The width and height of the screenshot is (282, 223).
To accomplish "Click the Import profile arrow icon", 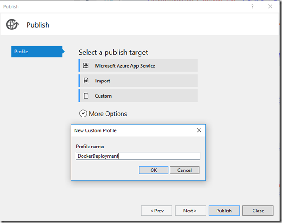I will point(86,81).
